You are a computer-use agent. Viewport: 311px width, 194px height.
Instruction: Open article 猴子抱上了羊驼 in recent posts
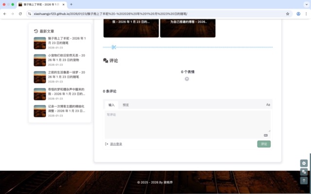click(x=67, y=40)
